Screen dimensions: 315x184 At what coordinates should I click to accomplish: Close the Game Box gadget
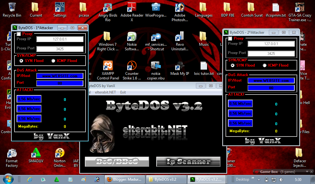pyautogui.click(x=311, y=172)
